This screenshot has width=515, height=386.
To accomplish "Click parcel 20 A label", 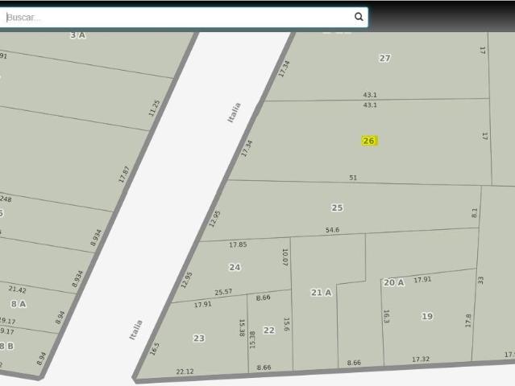I will click(393, 283).
